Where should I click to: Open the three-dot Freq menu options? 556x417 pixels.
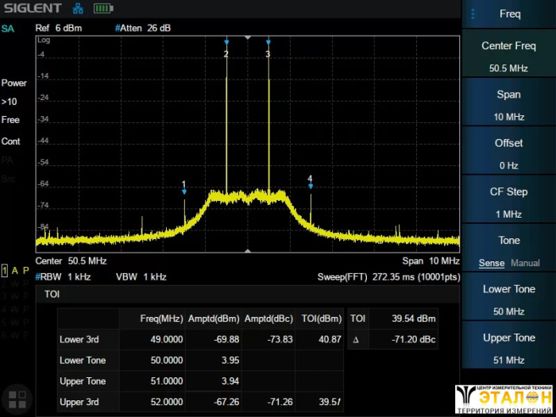(473, 14)
